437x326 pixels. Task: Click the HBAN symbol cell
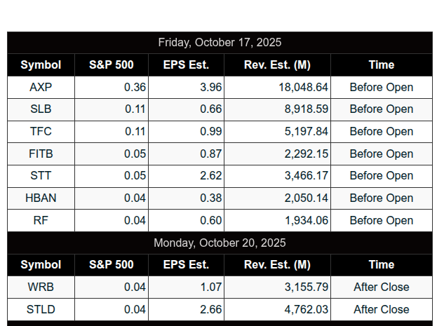(x=41, y=198)
